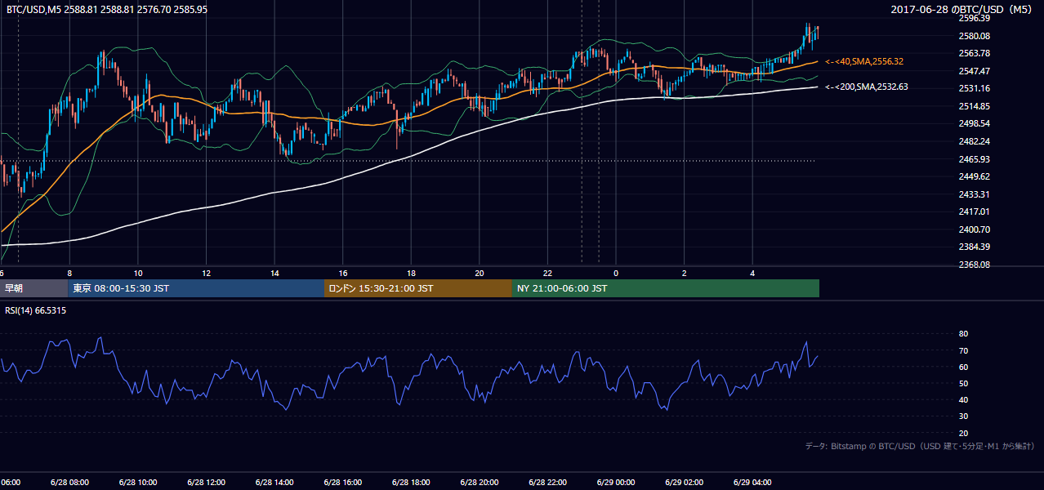Screen dimensions: 1044x490
Task: Click the 6/28 10:00 time label
Action: click(x=137, y=482)
